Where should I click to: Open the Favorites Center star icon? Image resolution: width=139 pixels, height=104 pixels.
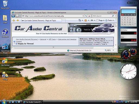(x=14, y=21)
